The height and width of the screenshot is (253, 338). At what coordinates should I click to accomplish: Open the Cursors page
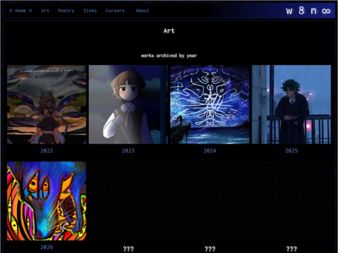[115, 11]
